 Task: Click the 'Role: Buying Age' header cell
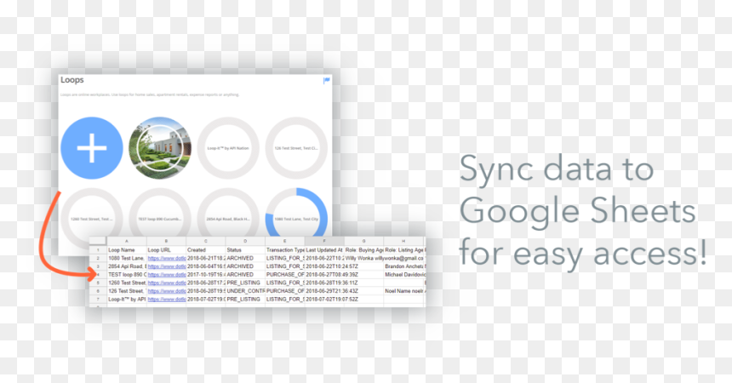pyautogui.click(x=363, y=250)
